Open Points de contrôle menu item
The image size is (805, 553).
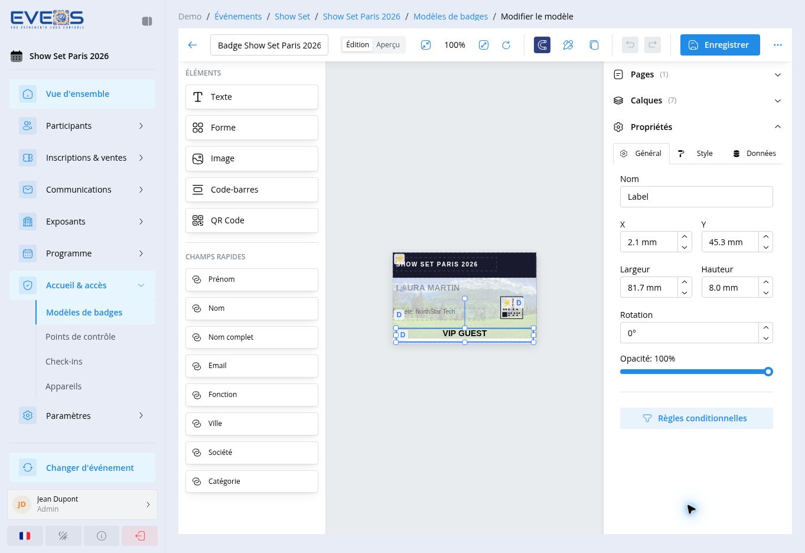(x=80, y=337)
